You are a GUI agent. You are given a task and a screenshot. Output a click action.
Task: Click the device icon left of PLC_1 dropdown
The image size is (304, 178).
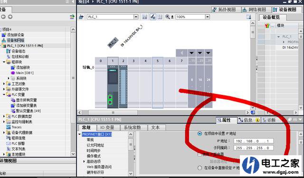(81, 17)
